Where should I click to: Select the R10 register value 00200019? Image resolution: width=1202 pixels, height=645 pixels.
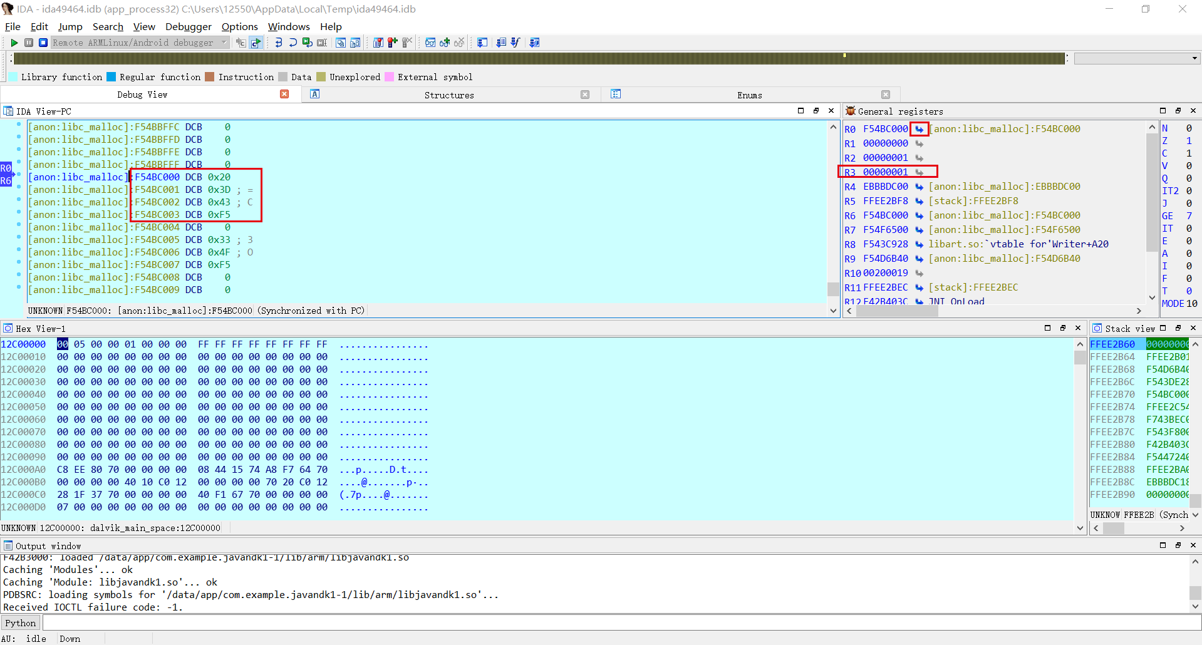(x=885, y=273)
